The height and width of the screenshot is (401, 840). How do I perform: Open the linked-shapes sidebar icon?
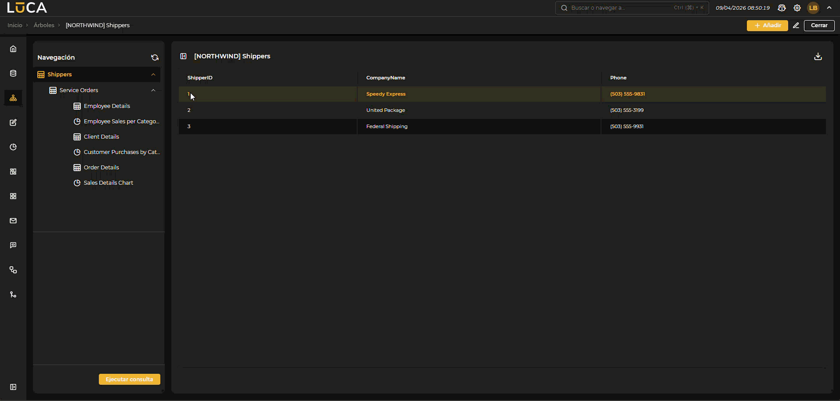point(13,270)
